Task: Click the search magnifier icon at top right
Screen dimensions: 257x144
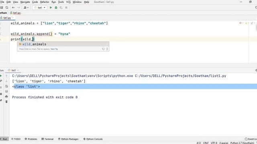Action: click(x=256, y=8)
